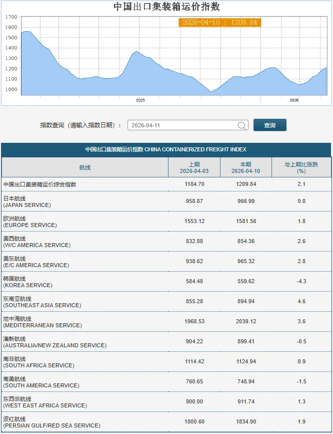Viewport: 333px width, 434px height.
Task: Click the 2025 label on chart axis
Action: pos(140,100)
